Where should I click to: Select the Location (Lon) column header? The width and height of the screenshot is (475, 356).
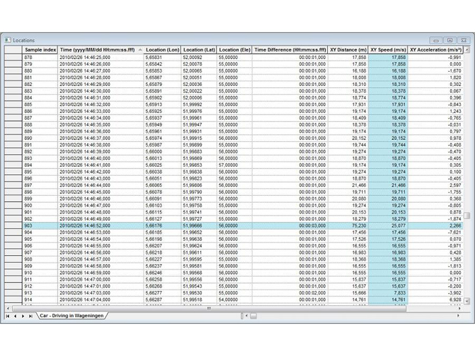163,50
